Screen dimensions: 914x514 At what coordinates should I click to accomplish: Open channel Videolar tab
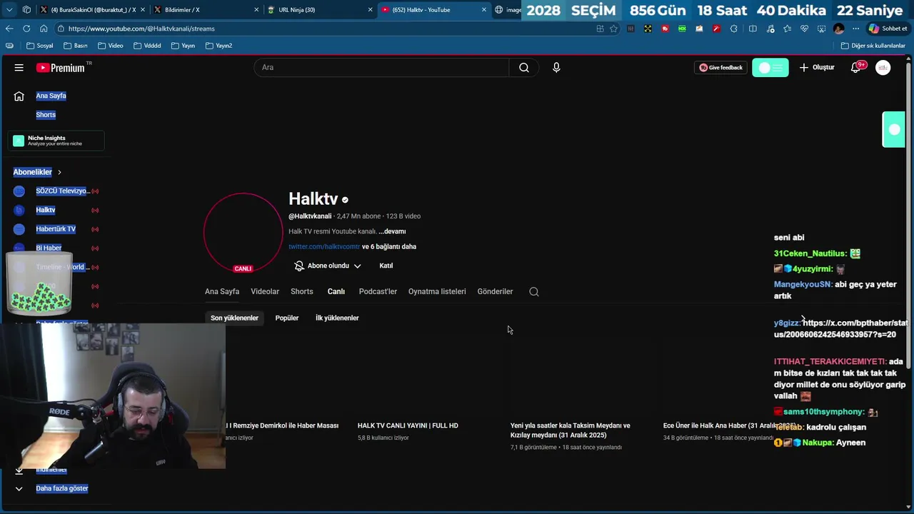(x=265, y=291)
